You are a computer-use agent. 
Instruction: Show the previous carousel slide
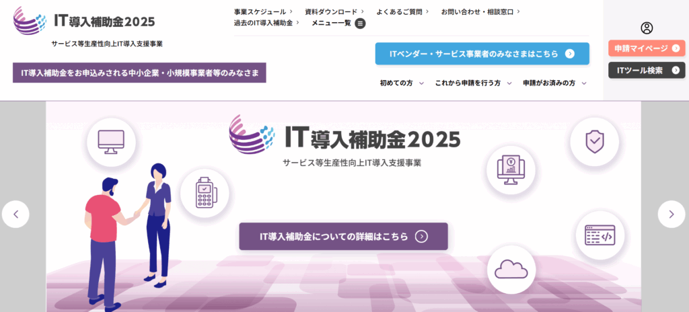(x=15, y=214)
